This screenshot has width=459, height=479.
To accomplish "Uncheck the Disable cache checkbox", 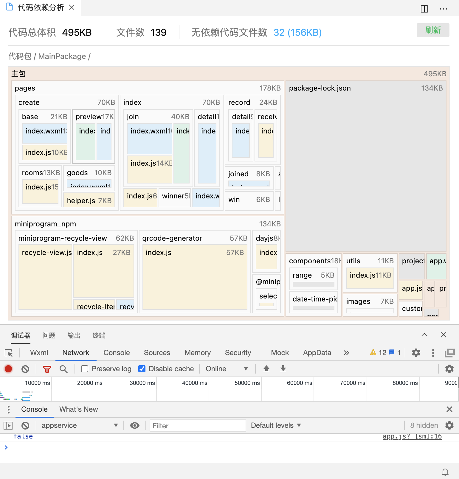I will pos(142,369).
